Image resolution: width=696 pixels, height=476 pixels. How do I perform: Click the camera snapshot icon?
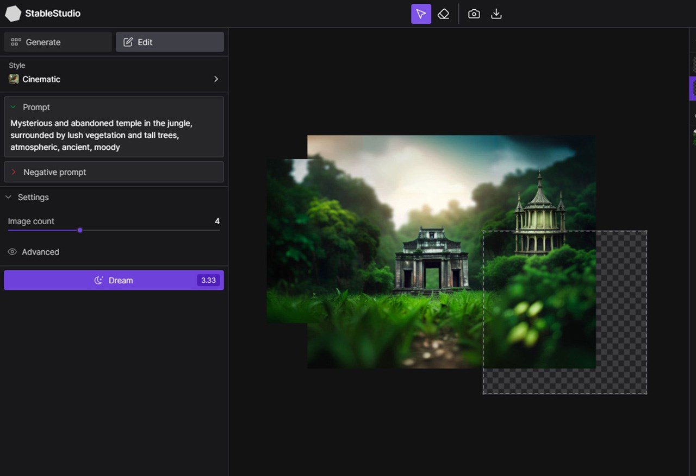[x=474, y=14]
